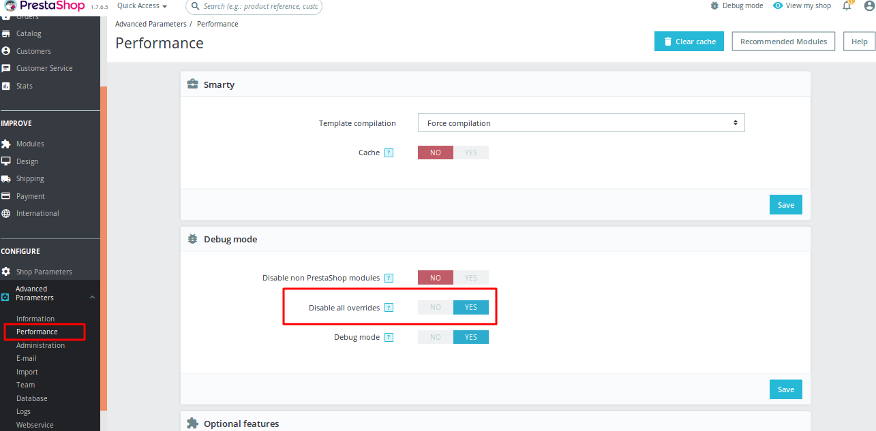The width and height of the screenshot is (876, 431).
Task: Open Performance submenu item
Action: tap(37, 332)
